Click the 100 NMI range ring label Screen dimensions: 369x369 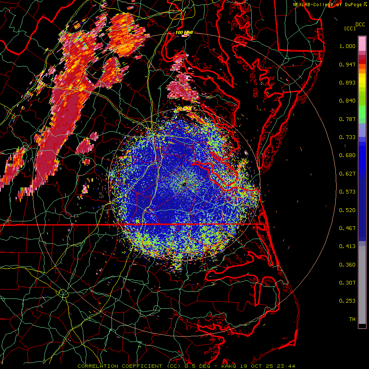tap(184, 32)
